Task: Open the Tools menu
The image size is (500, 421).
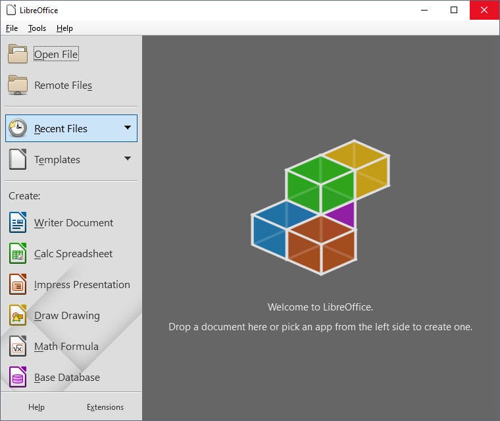Action: pyautogui.click(x=37, y=28)
